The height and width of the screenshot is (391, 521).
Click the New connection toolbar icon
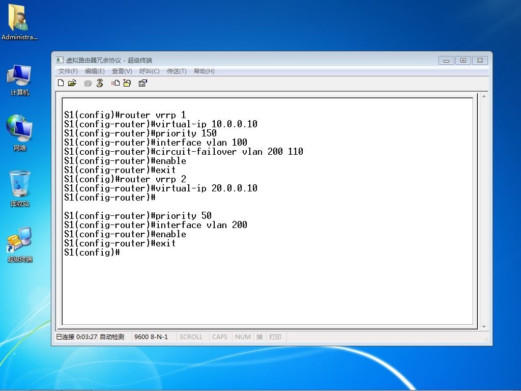click(x=61, y=83)
